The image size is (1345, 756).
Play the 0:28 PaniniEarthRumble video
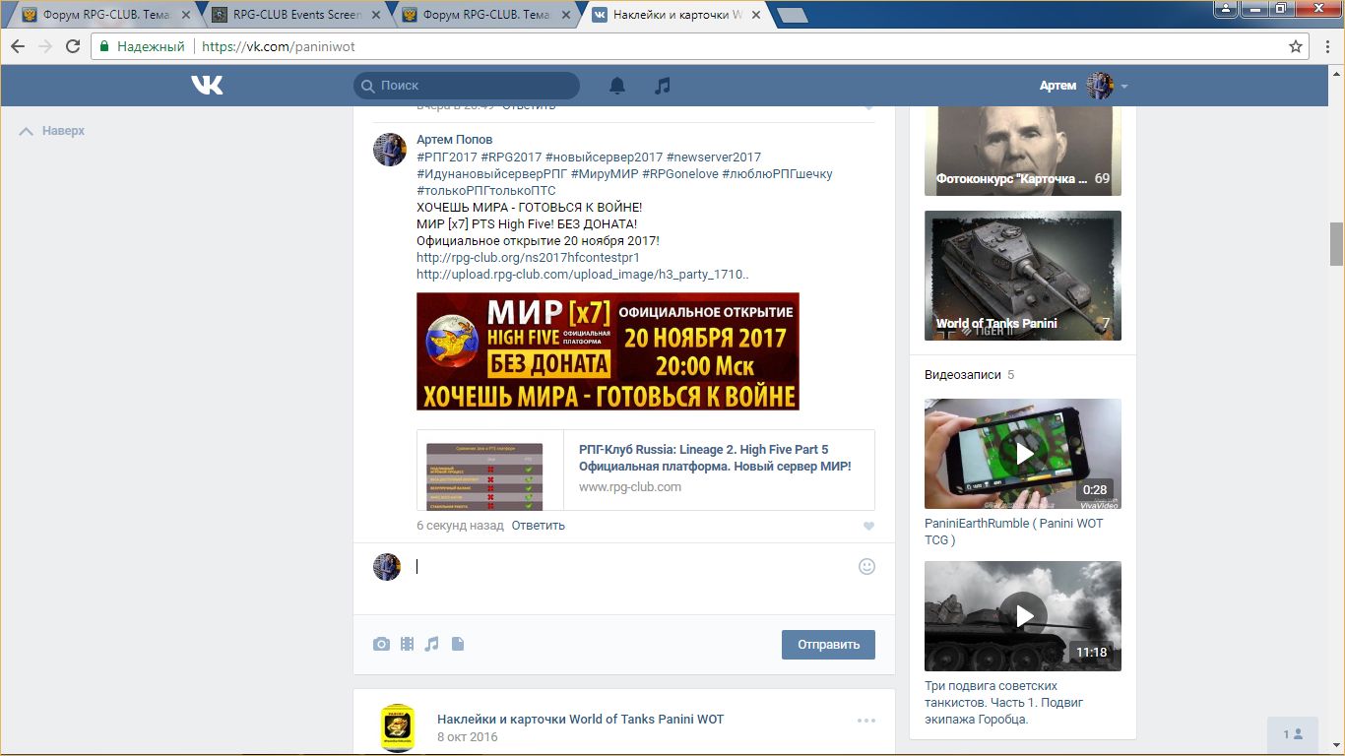click(1023, 454)
